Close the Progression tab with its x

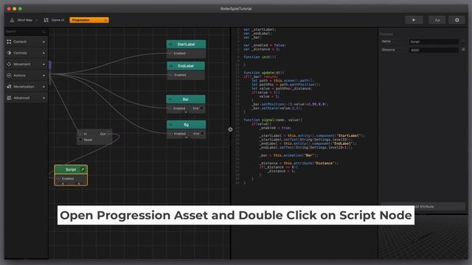[x=105, y=20]
